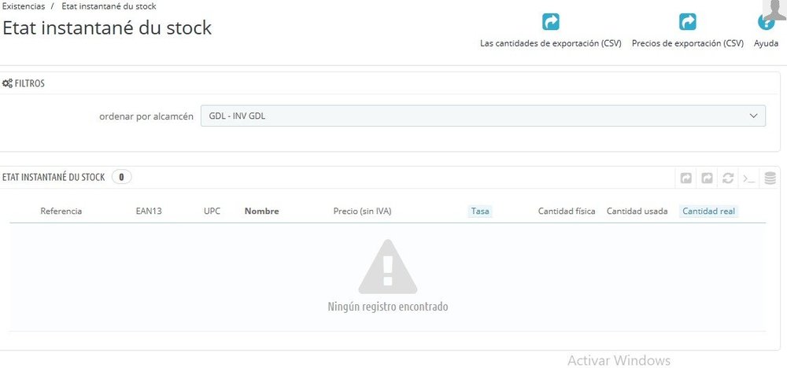Click the chevron arrow of the warehouse selector
This screenshot has width=787, height=368.
tap(753, 116)
